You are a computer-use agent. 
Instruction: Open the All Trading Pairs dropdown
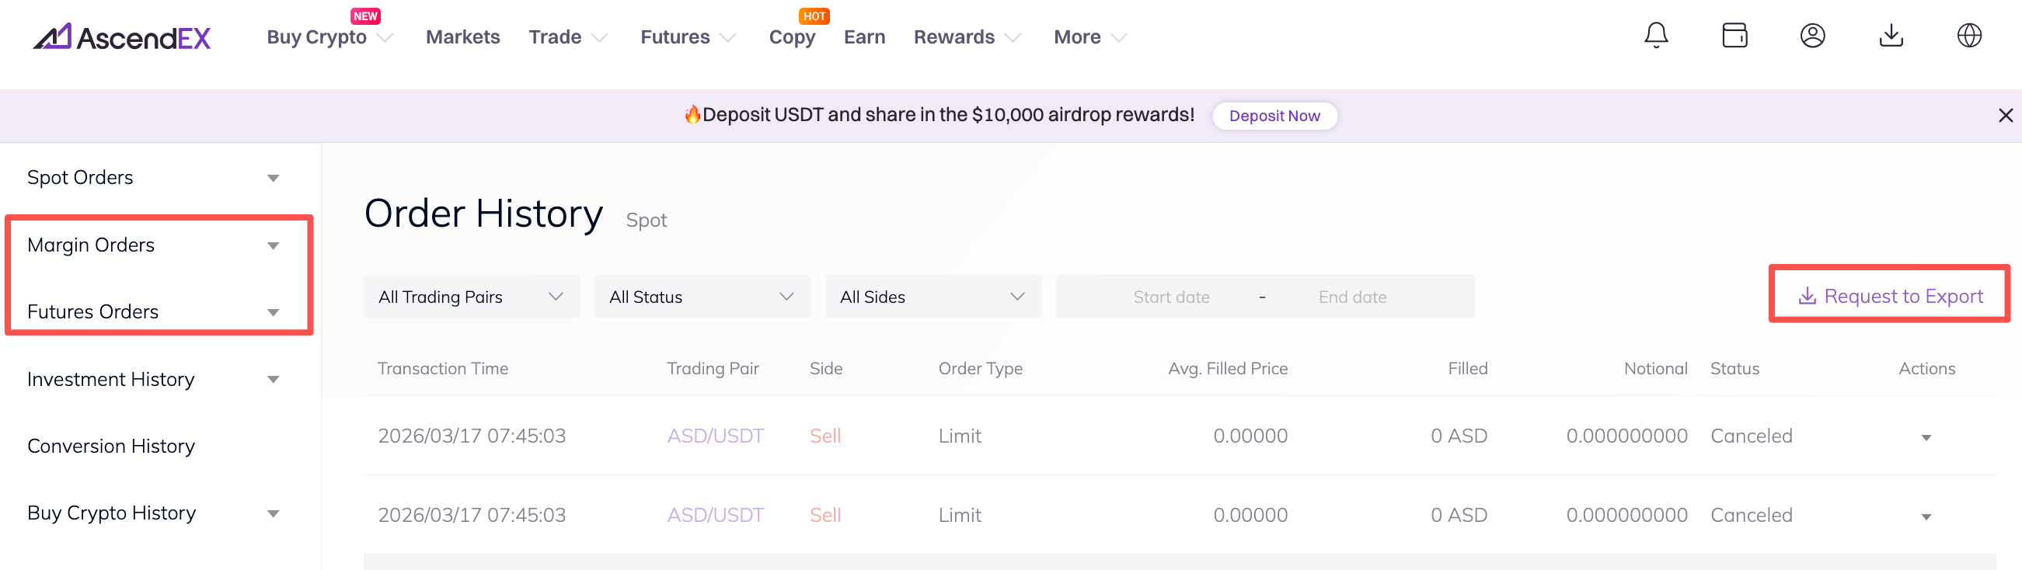tap(471, 297)
